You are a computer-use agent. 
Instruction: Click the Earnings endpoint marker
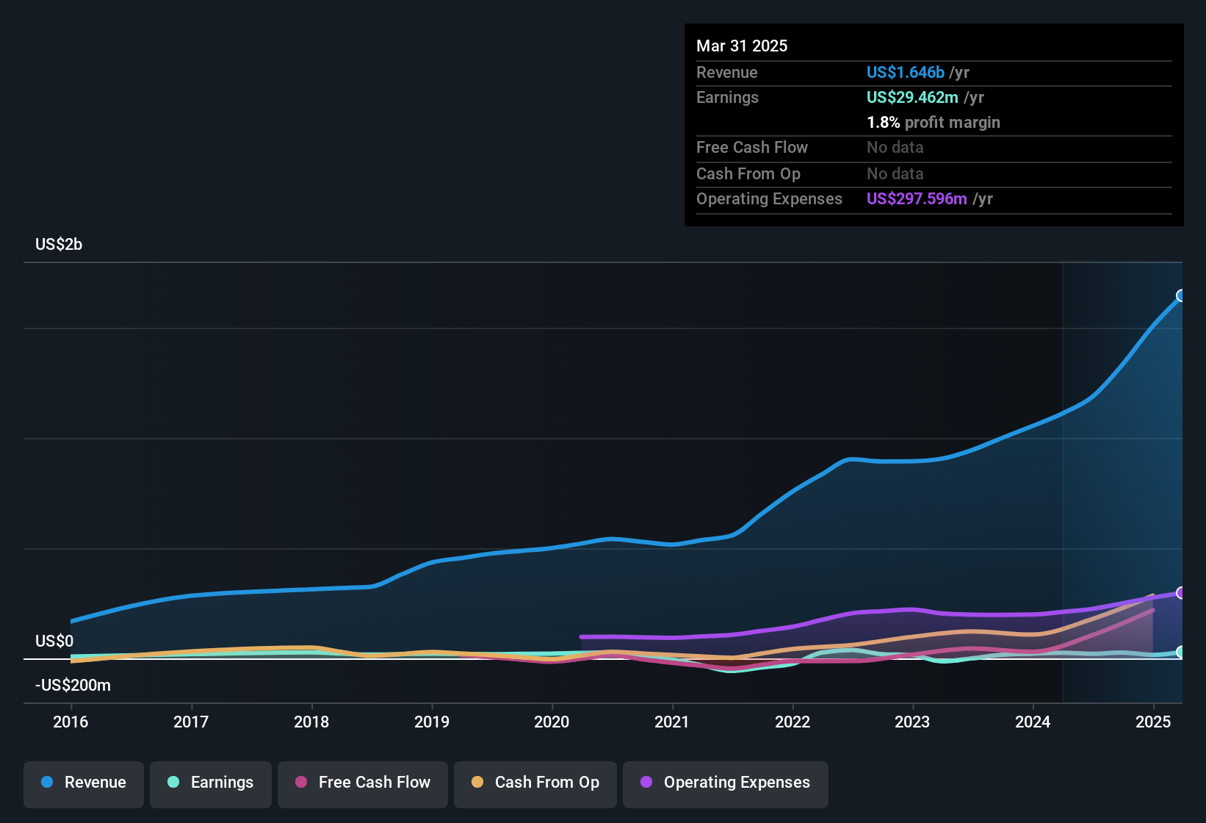(1181, 652)
